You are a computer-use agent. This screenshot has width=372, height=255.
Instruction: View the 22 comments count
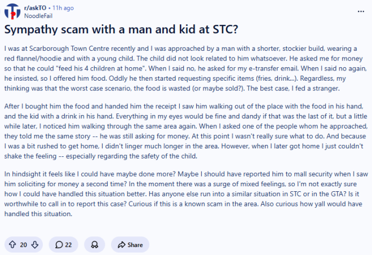point(68,245)
